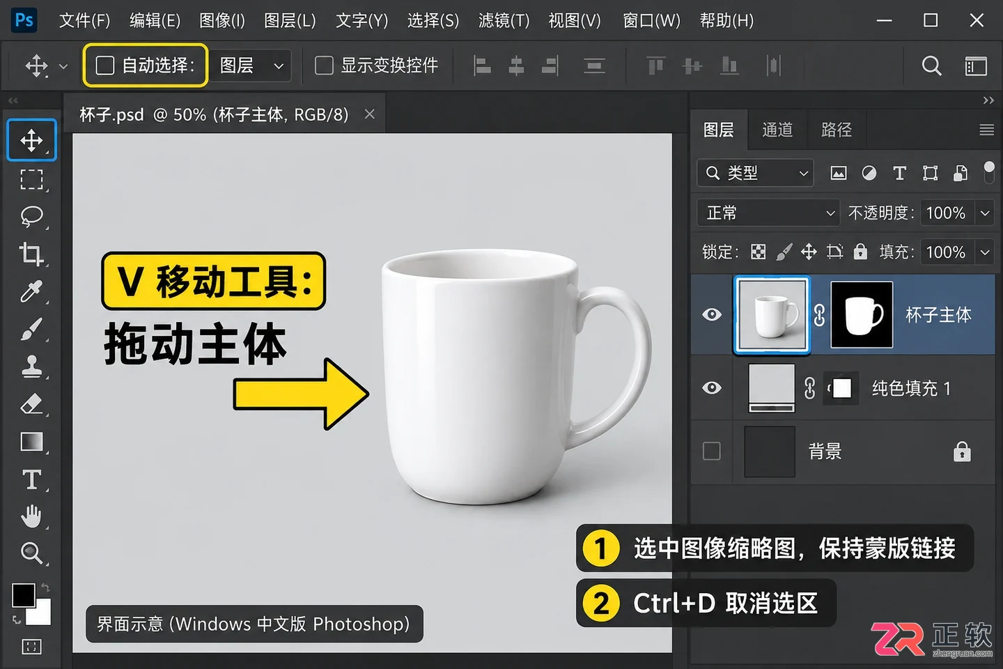Filter layers by adjustment layer icon
1003x669 pixels.
(869, 173)
